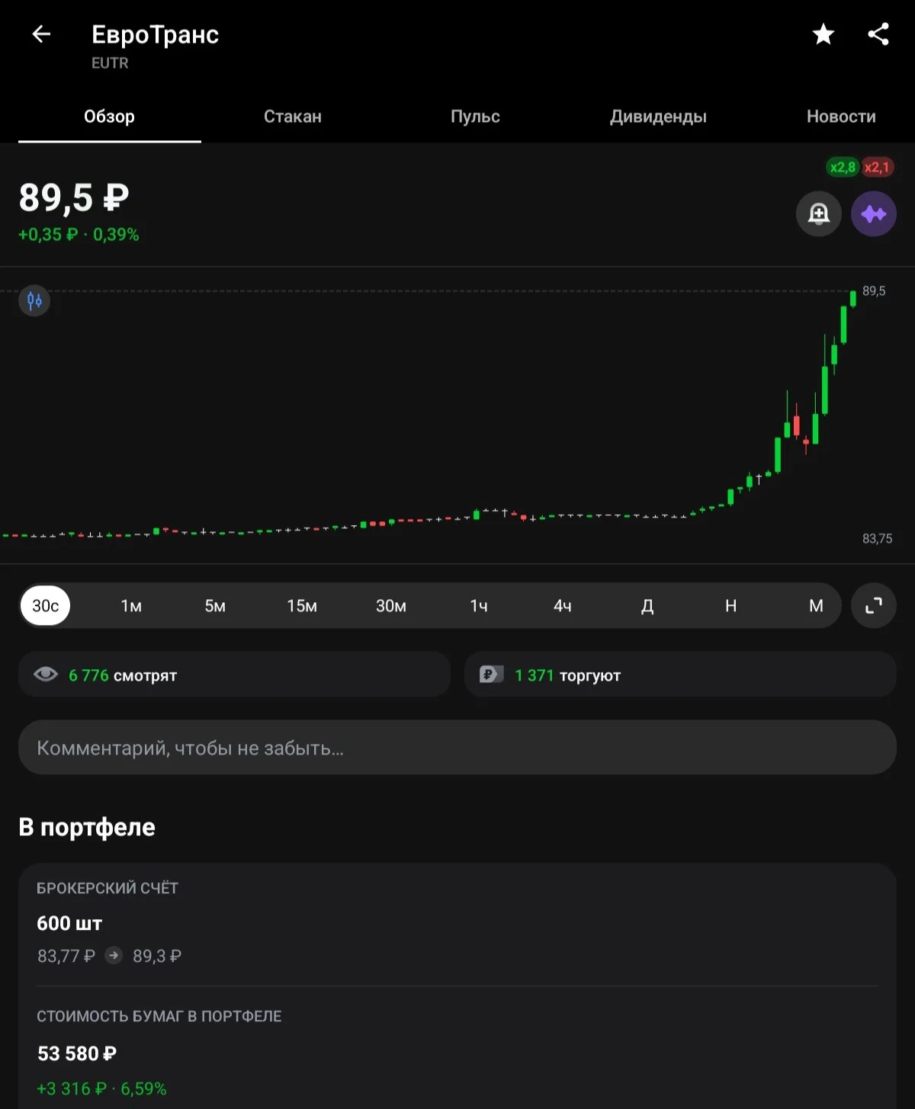Screen dimensions: 915x1109
Task: Open the 1 371 торгуют traders chip
Action: (679, 675)
